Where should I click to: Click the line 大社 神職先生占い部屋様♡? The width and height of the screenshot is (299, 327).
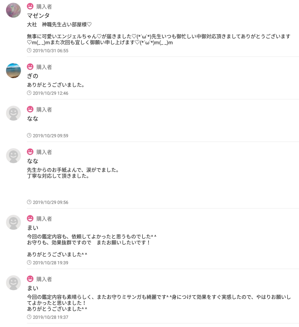coord(59,25)
